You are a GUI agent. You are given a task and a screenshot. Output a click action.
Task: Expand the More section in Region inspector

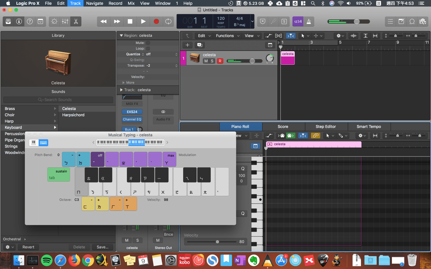tap(128, 83)
